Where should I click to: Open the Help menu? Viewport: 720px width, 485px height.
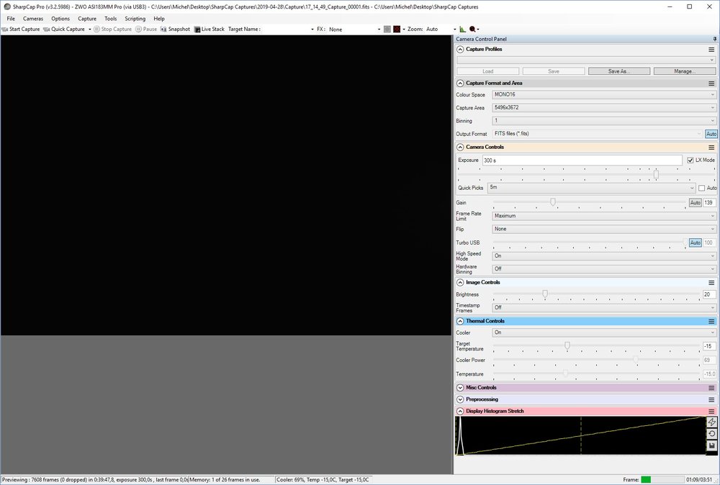(x=159, y=19)
